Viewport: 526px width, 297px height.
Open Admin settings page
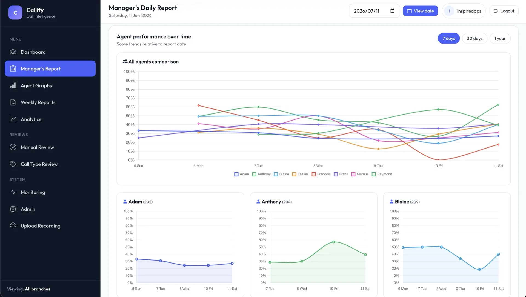(x=50, y=209)
